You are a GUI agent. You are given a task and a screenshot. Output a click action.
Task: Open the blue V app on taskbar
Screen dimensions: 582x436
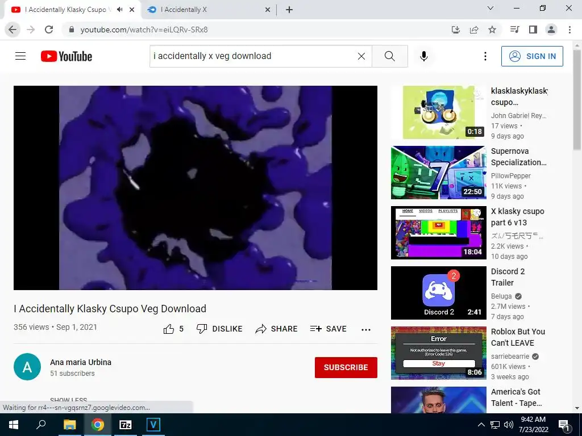click(x=153, y=425)
